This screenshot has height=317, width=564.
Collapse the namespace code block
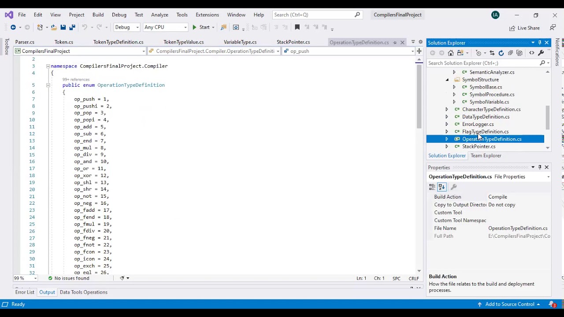point(48,66)
